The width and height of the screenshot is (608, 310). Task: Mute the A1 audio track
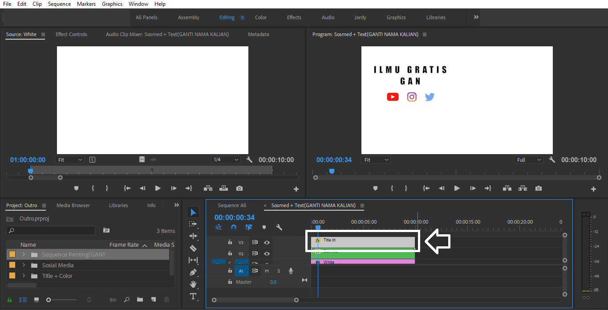coord(267,271)
